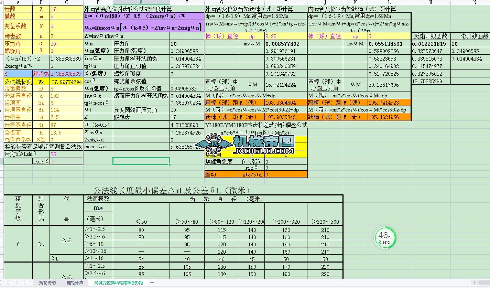This screenshot has width=490, height=288.
Task: Click the 压力角 value cell showing 20
Action: pyautogui.click(x=66, y=44)
